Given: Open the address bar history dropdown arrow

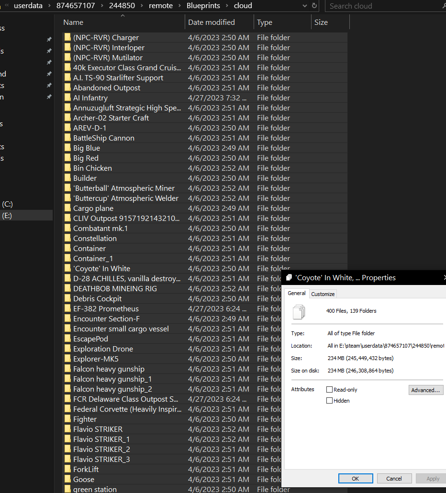Looking at the screenshot, I should coord(305,6).
